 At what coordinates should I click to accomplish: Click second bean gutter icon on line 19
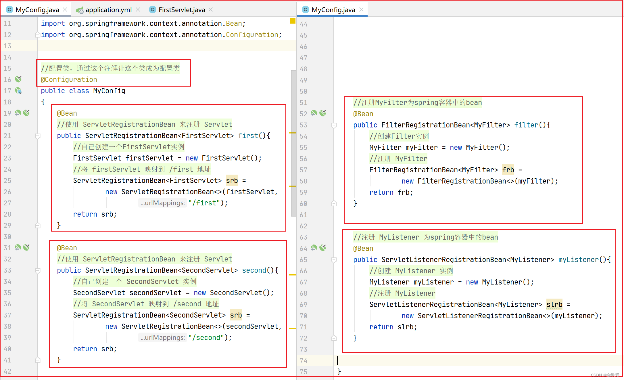point(26,113)
